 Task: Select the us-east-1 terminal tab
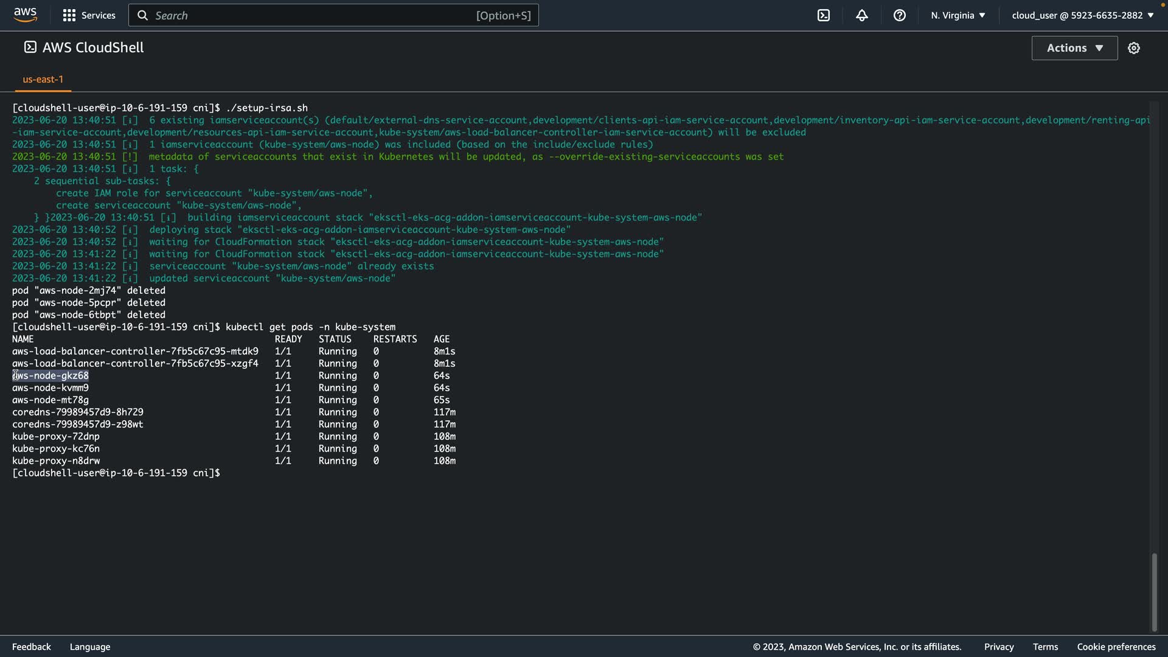click(43, 79)
